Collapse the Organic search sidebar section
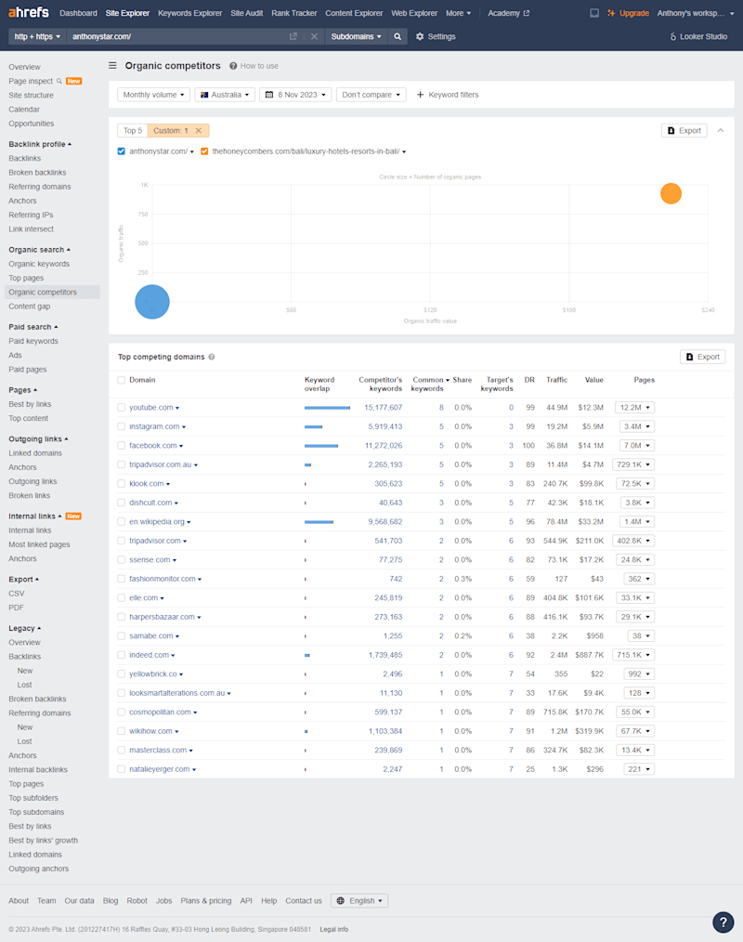 39,249
